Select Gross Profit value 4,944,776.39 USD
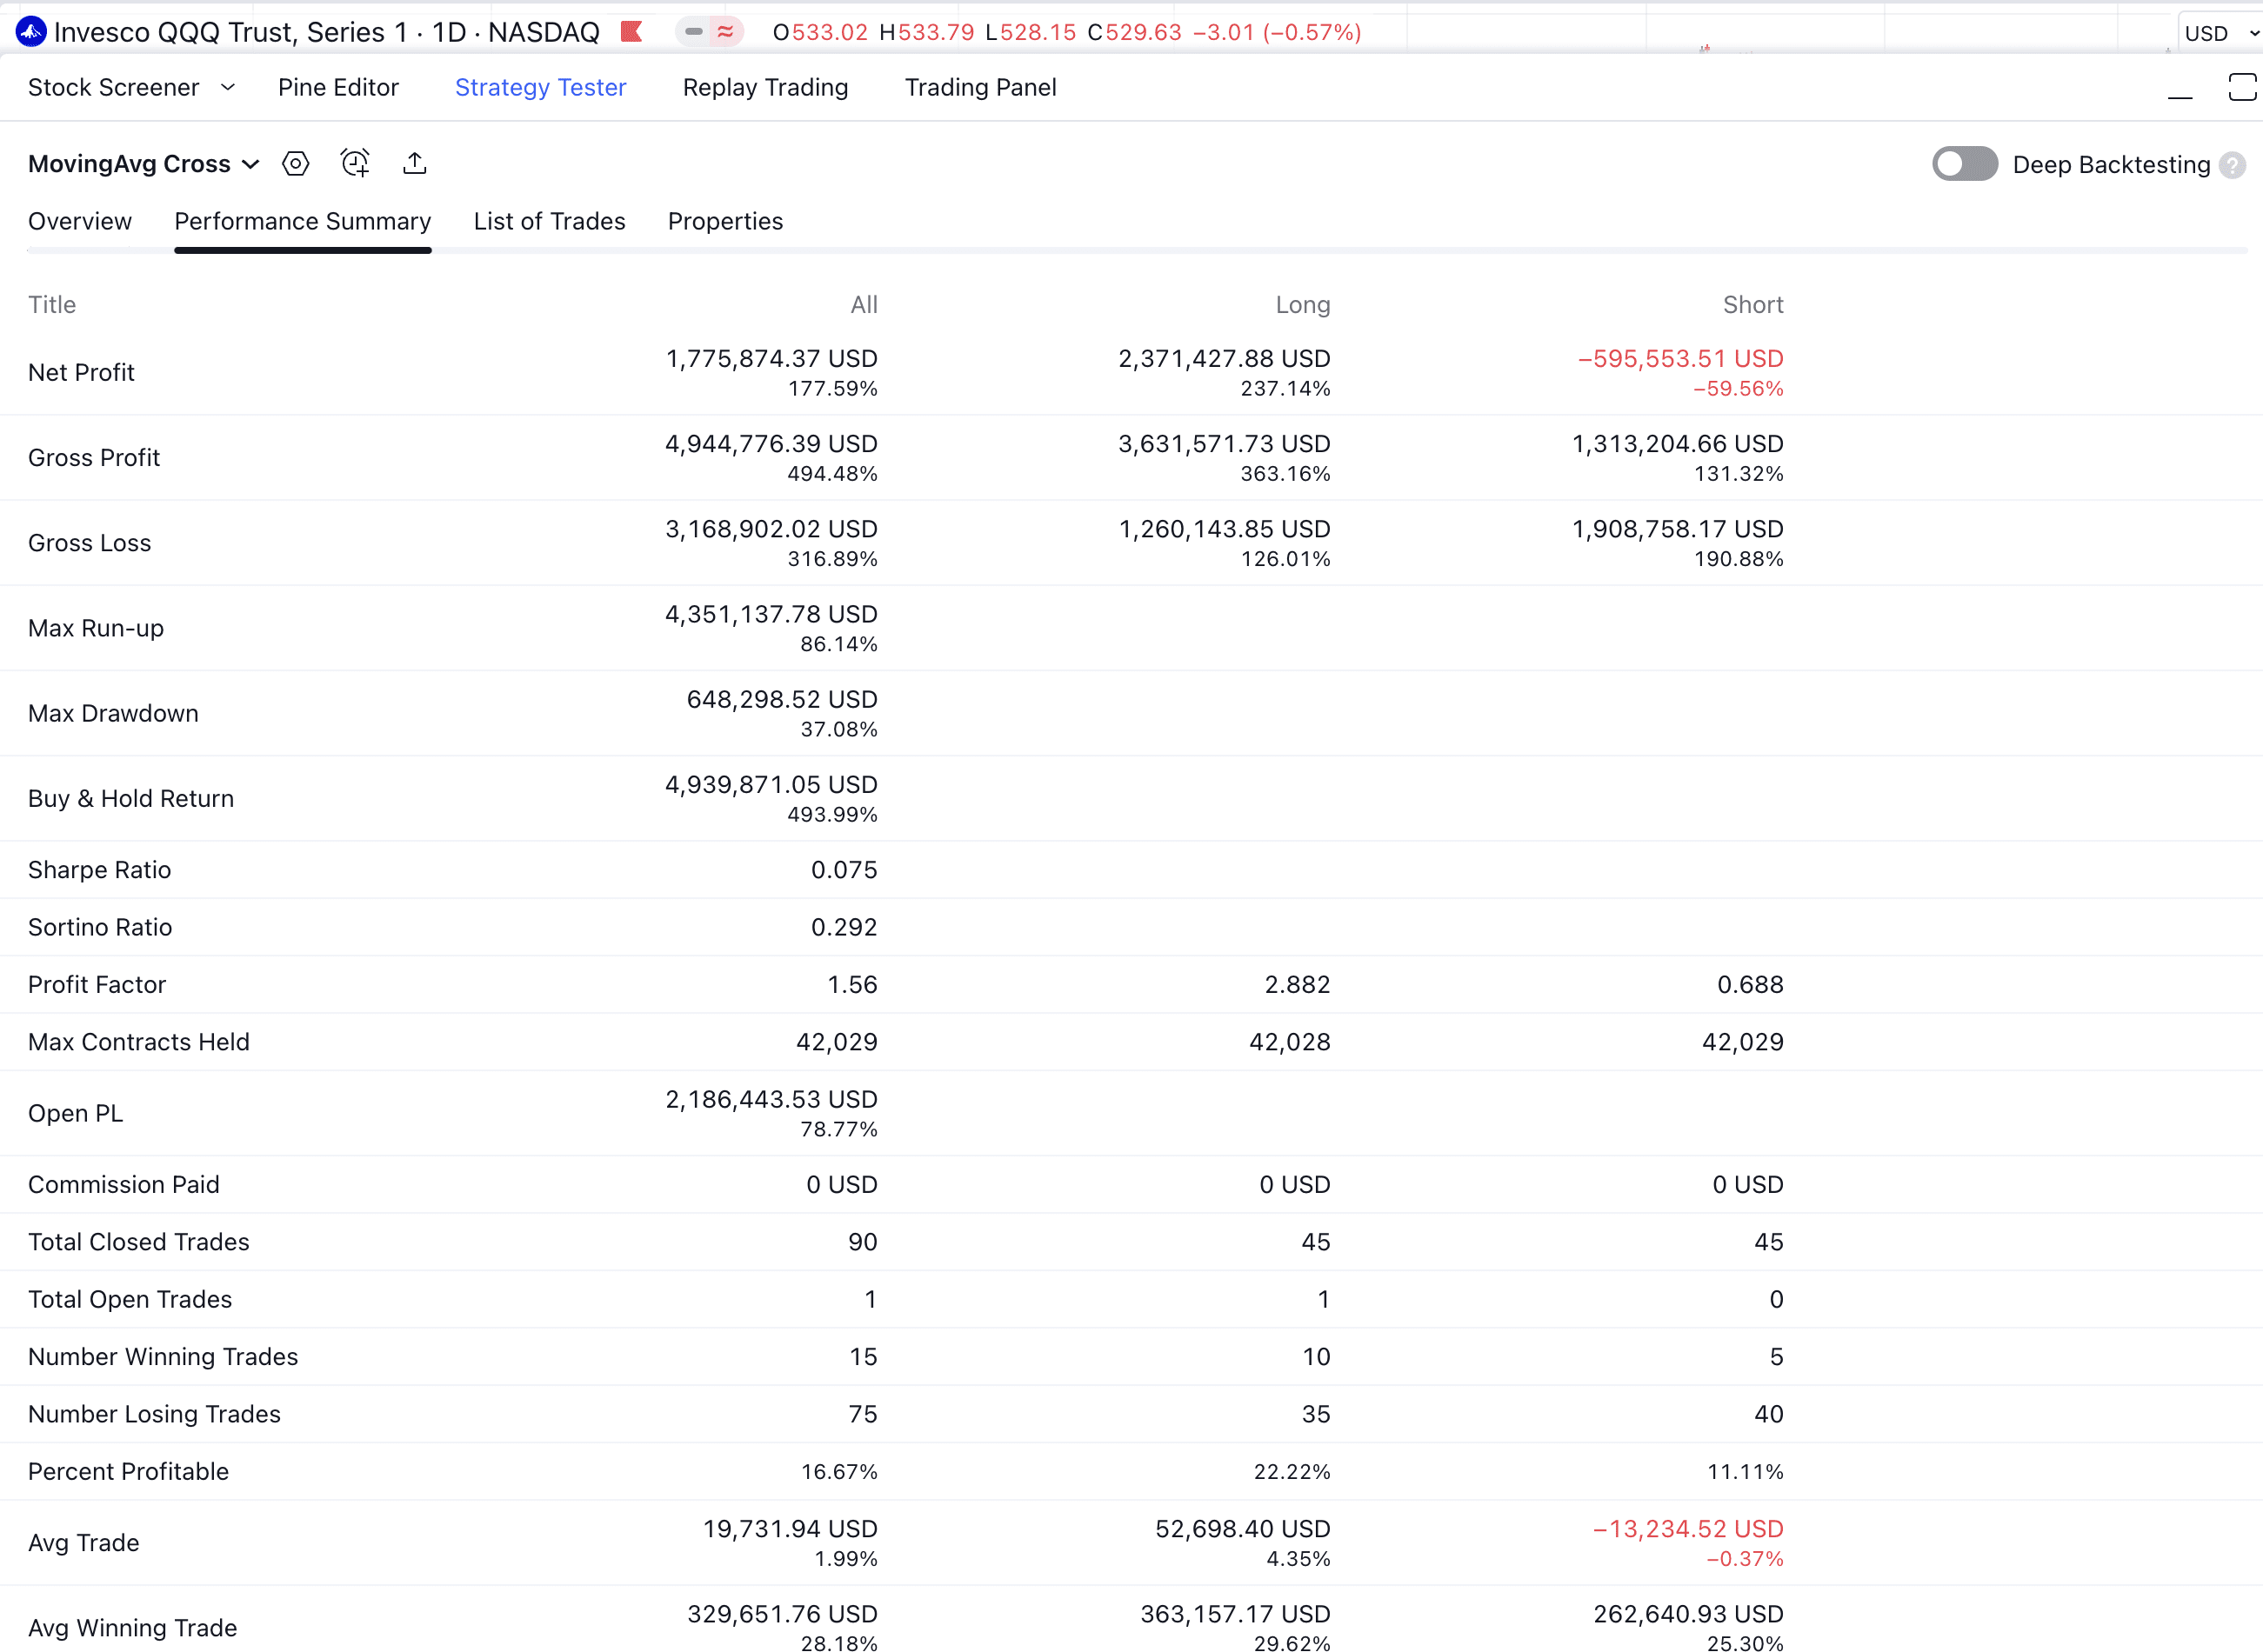Image resolution: width=2263 pixels, height=1652 pixels. click(771, 444)
